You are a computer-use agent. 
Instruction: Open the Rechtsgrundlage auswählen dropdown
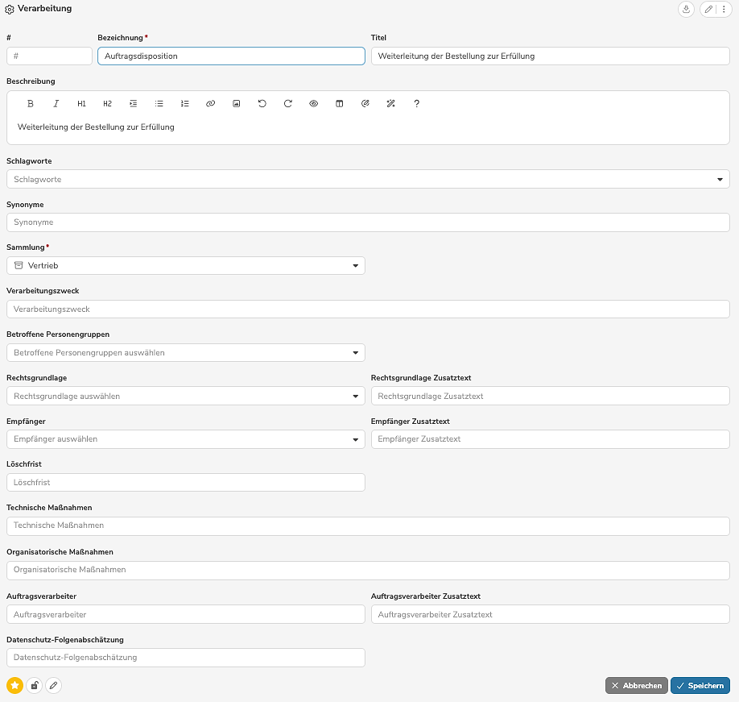tap(355, 397)
